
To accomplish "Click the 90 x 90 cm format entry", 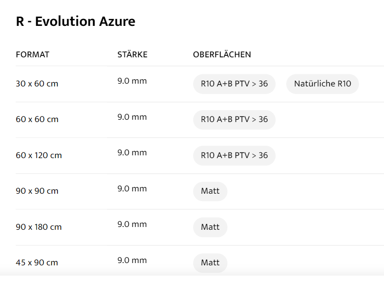I will coord(37,191).
